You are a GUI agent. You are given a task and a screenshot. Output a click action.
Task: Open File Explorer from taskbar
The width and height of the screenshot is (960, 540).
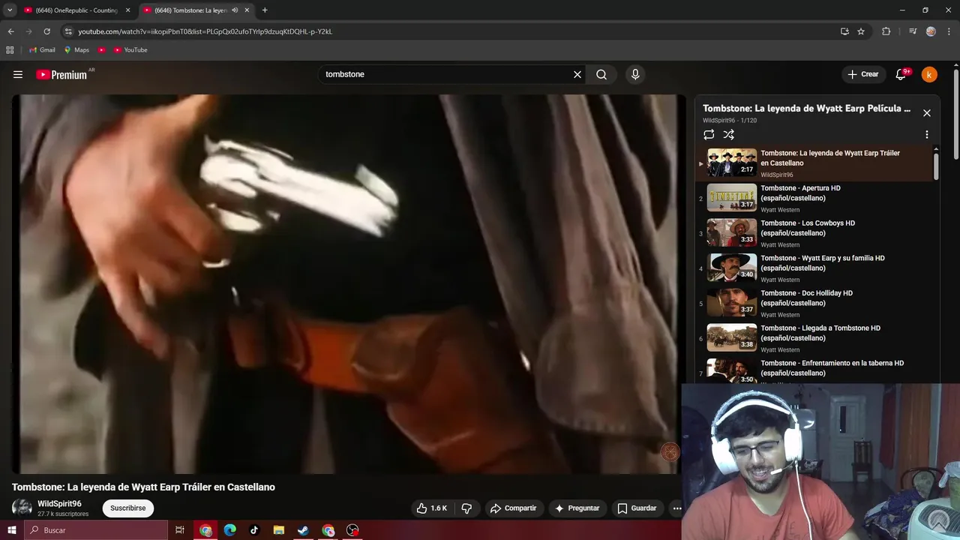click(x=279, y=530)
